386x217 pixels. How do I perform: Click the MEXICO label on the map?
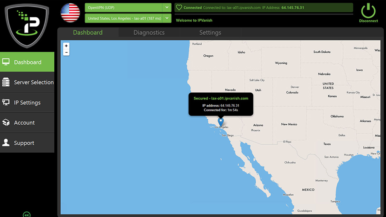308,190
